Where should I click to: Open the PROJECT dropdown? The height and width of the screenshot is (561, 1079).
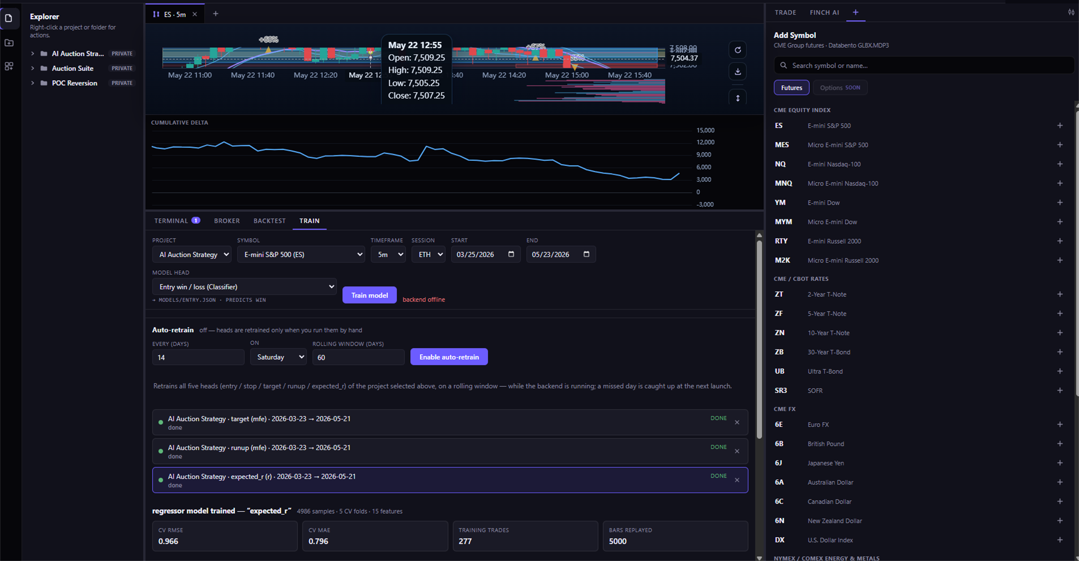coord(192,255)
